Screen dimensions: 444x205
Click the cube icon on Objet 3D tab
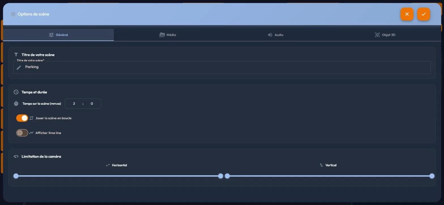click(377, 35)
